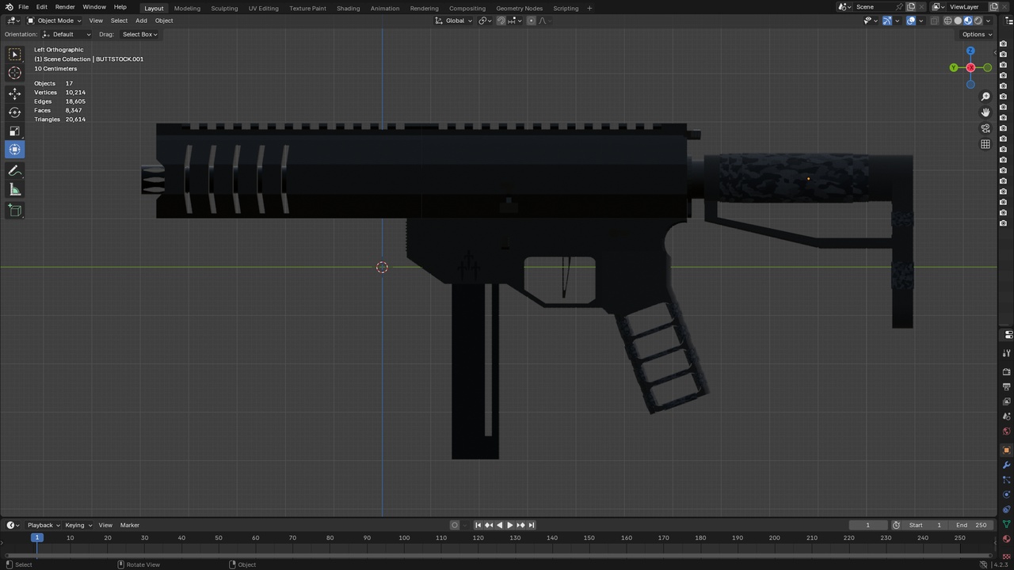The height and width of the screenshot is (570, 1014).
Task: Open the Object Mode dropdown
Action: [x=55, y=21]
